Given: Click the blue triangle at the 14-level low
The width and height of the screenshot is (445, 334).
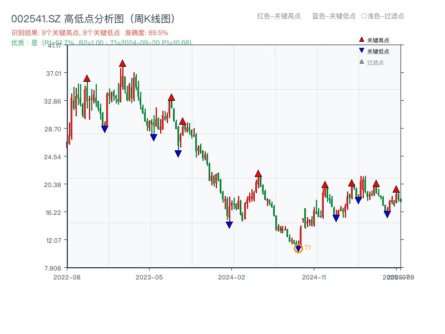Looking at the screenshot, I should pyautogui.click(x=229, y=224).
